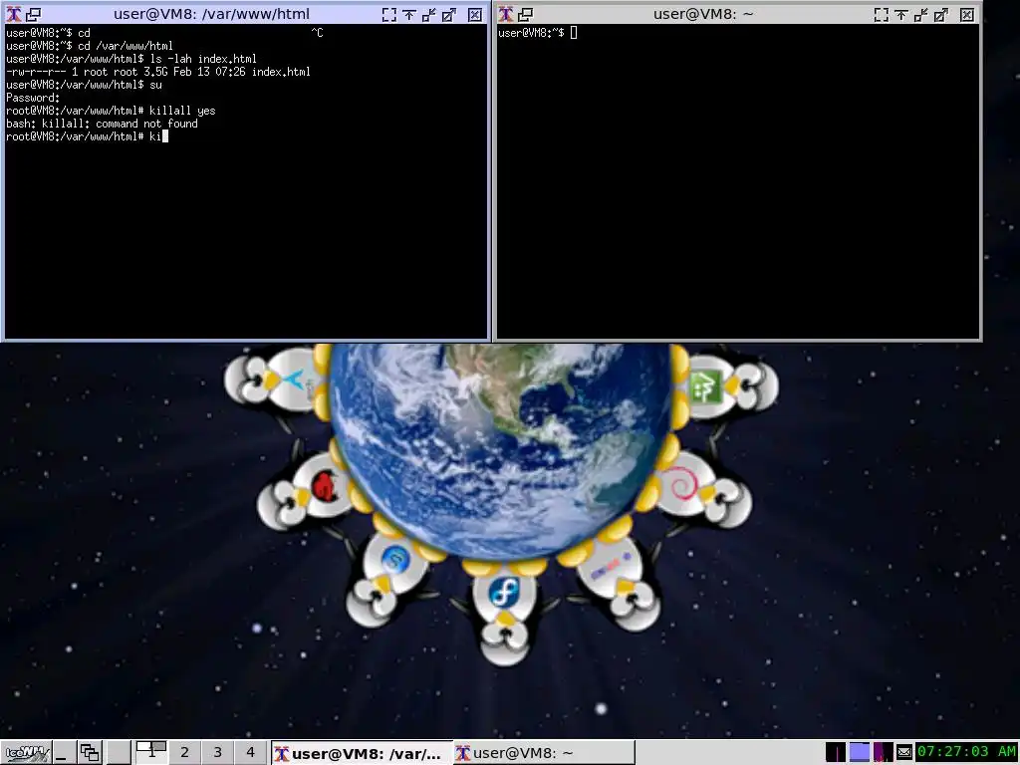
Task: Click the index.html file listing line
Action: click(x=158, y=72)
